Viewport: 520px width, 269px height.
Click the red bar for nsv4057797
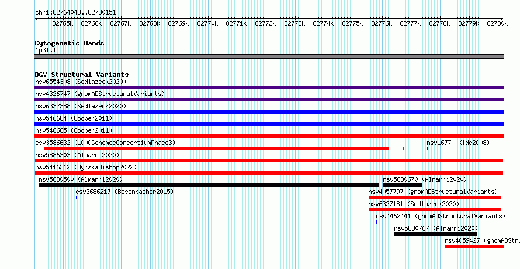pyautogui.click(x=435, y=197)
